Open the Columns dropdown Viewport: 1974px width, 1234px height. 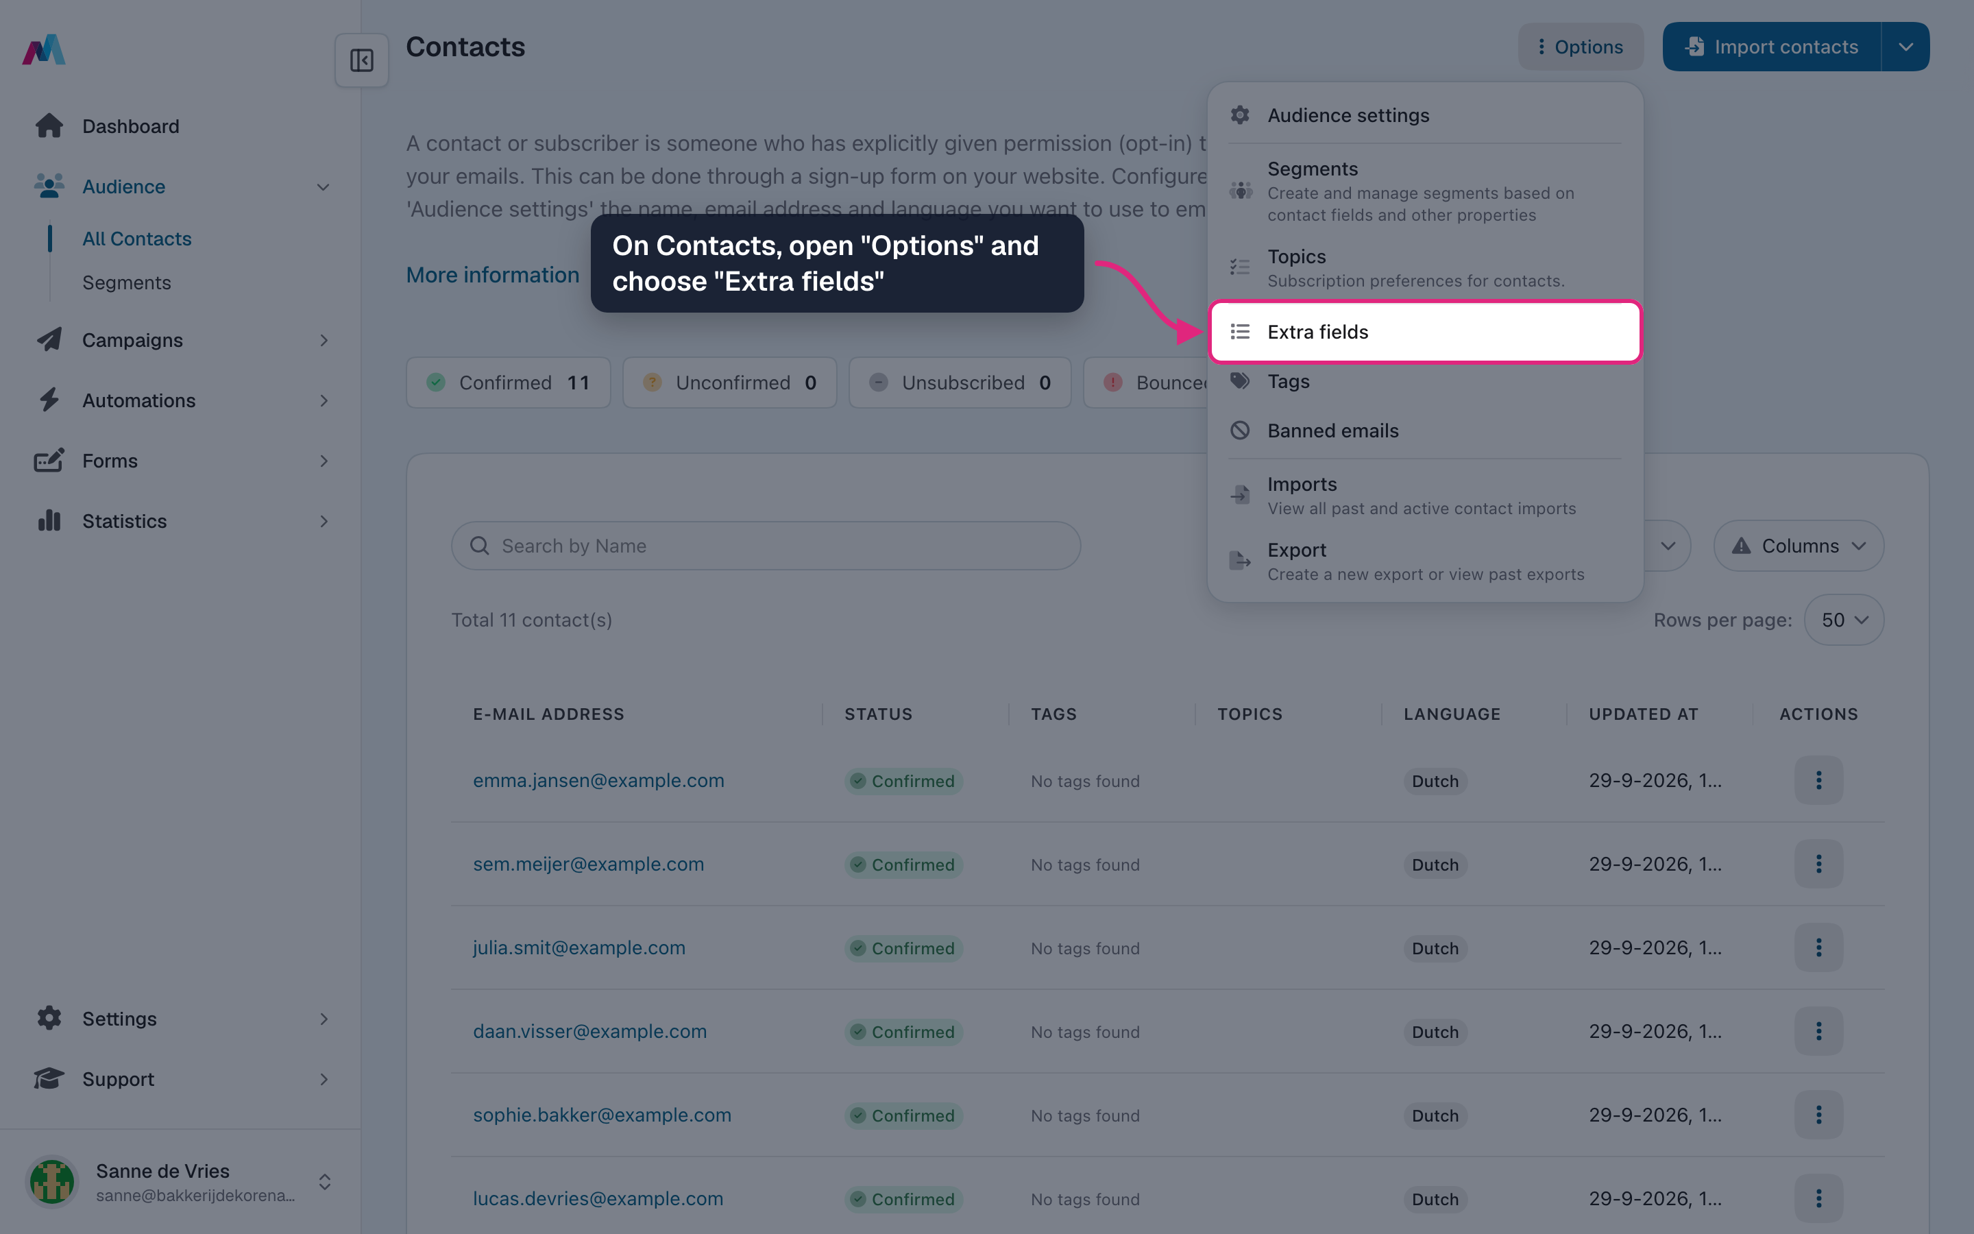tap(1799, 546)
